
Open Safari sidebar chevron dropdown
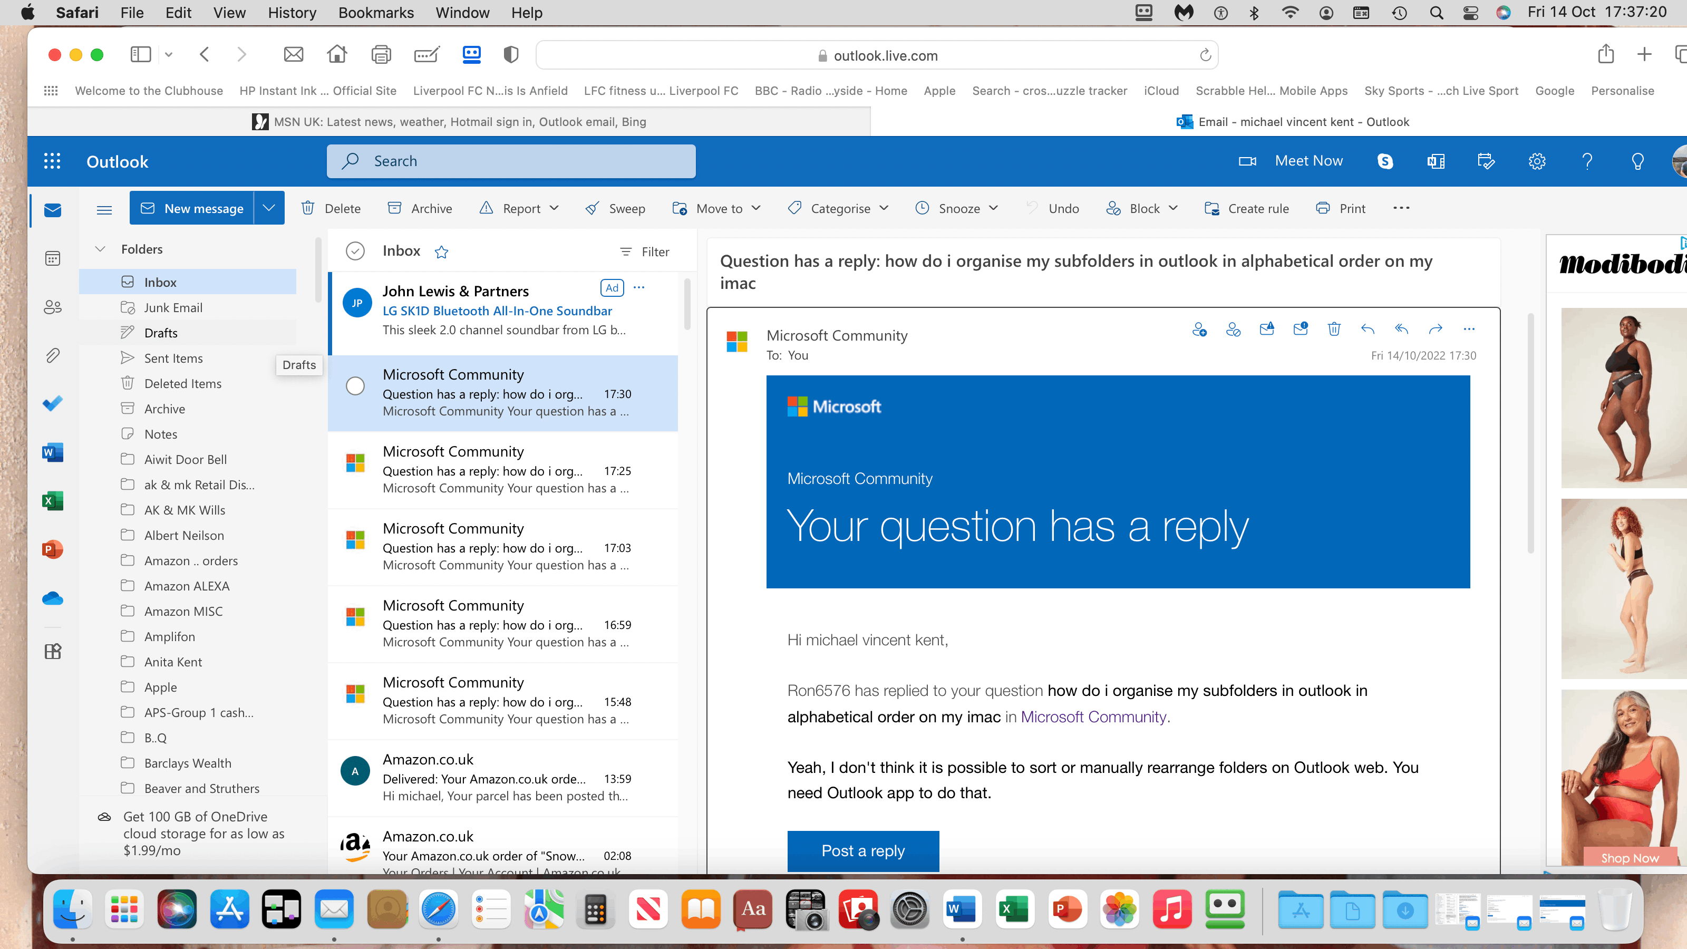coord(168,54)
